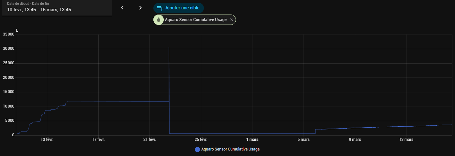Viewport: 455px width, 156px height.
Task: Click the L unit label above the chart
Action: tap(17, 30)
